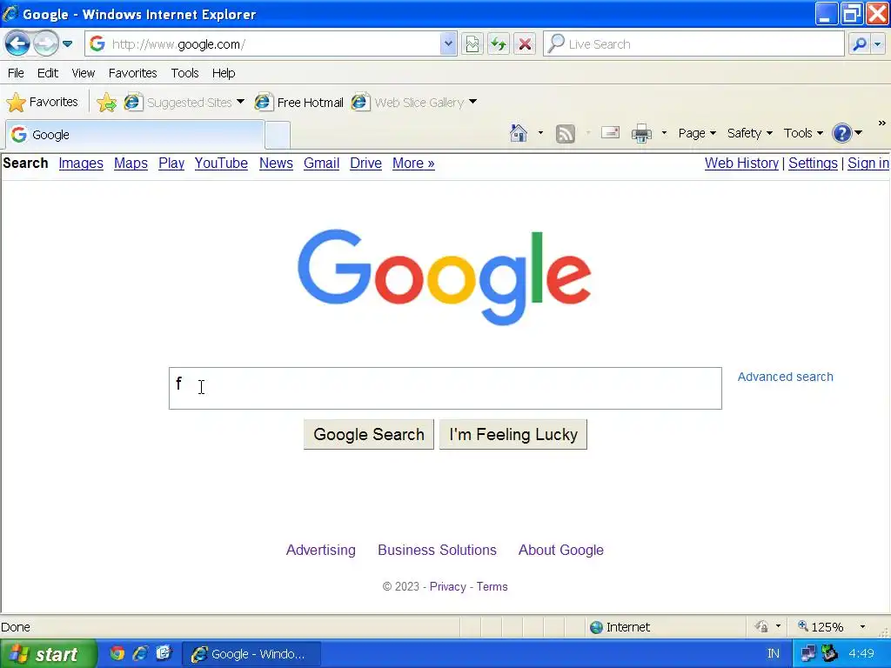Open the Images link
Screen dimensions: 891x668
pos(81,163)
